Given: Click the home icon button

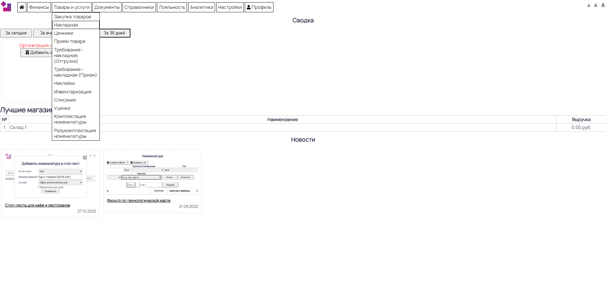Looking at the screenshot, I should click(22, 7).
